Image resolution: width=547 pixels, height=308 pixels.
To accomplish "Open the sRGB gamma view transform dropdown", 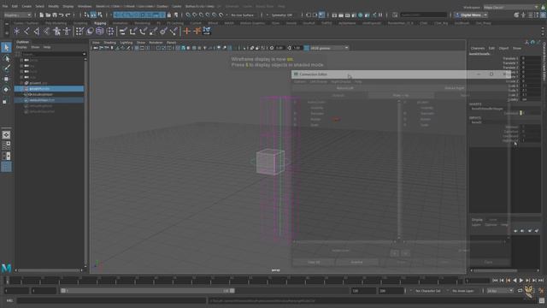I will (x=329, y=48).
